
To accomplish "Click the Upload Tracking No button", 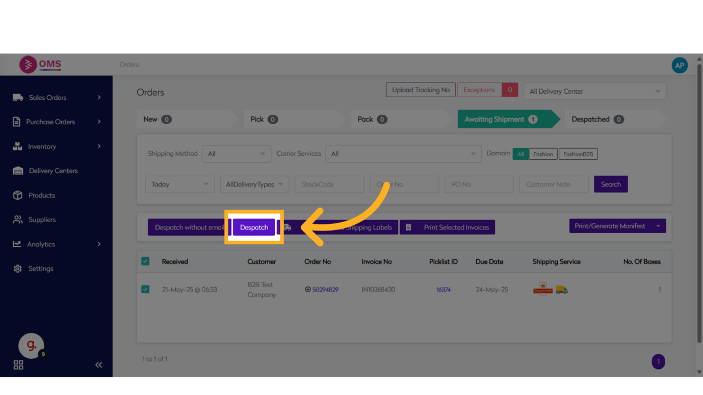I will coord(420,90).
